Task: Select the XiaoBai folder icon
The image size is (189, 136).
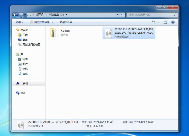Action: (x=54, y=33)
